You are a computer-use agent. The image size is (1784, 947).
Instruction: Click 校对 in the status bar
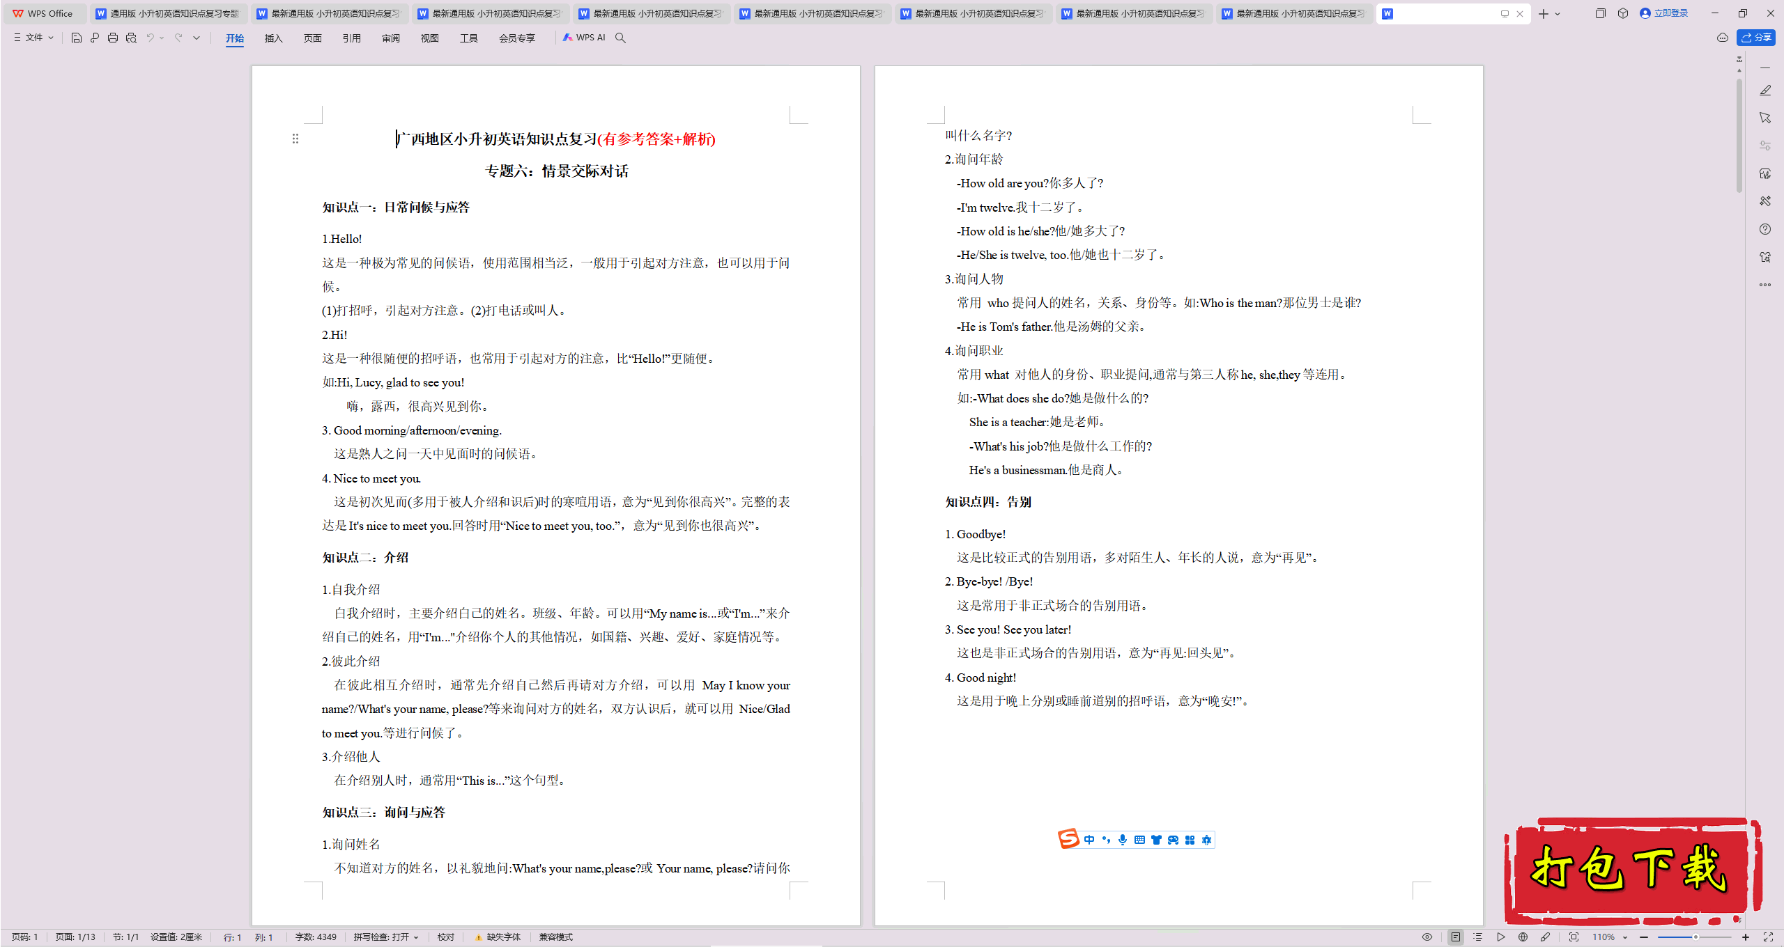coord(446,937)
